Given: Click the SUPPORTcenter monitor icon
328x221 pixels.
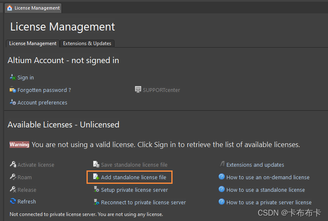Looking at the screenshot, I should coord(138,90).
